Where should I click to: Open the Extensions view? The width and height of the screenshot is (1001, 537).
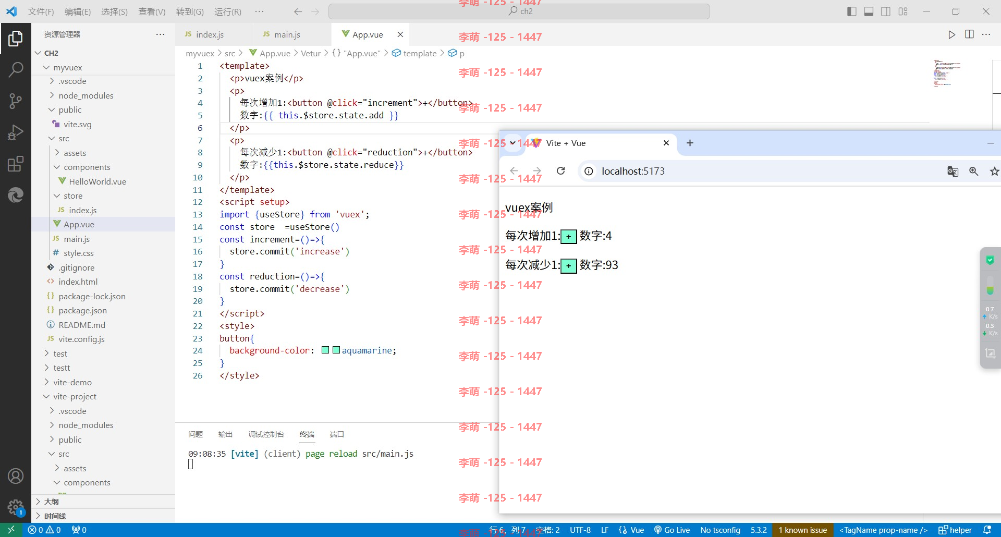[16, 164]
